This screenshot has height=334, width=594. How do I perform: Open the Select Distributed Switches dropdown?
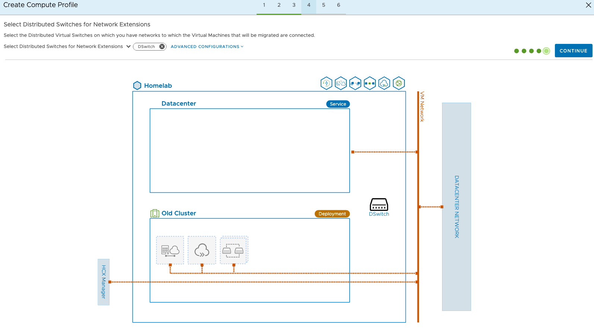point(128,46)
